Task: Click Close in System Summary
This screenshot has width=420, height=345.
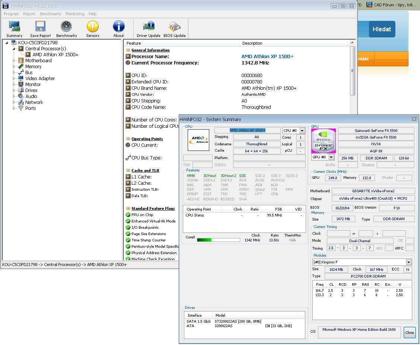Action: 409,332
